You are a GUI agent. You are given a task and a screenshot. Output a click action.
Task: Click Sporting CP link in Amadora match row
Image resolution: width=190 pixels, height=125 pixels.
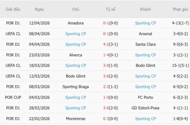(145, 23)
